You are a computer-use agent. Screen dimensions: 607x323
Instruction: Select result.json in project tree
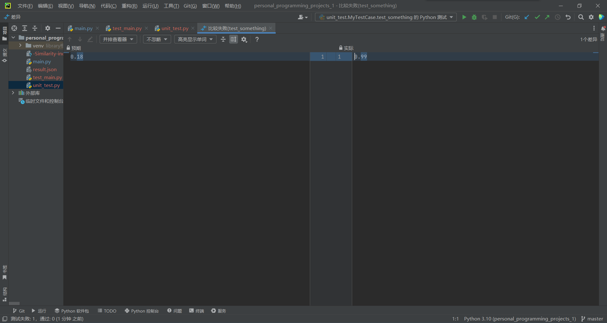45,69
